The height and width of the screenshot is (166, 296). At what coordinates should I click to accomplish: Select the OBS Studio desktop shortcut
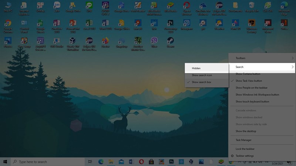tap(57, 42)
